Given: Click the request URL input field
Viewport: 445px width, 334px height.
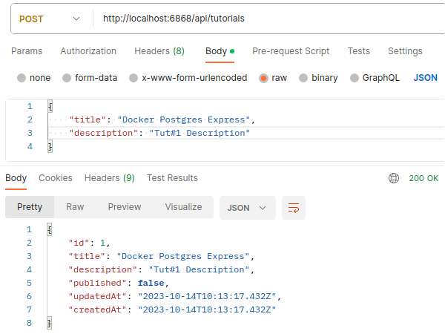Looking at the screenshot, I should (x=267, y=18).
